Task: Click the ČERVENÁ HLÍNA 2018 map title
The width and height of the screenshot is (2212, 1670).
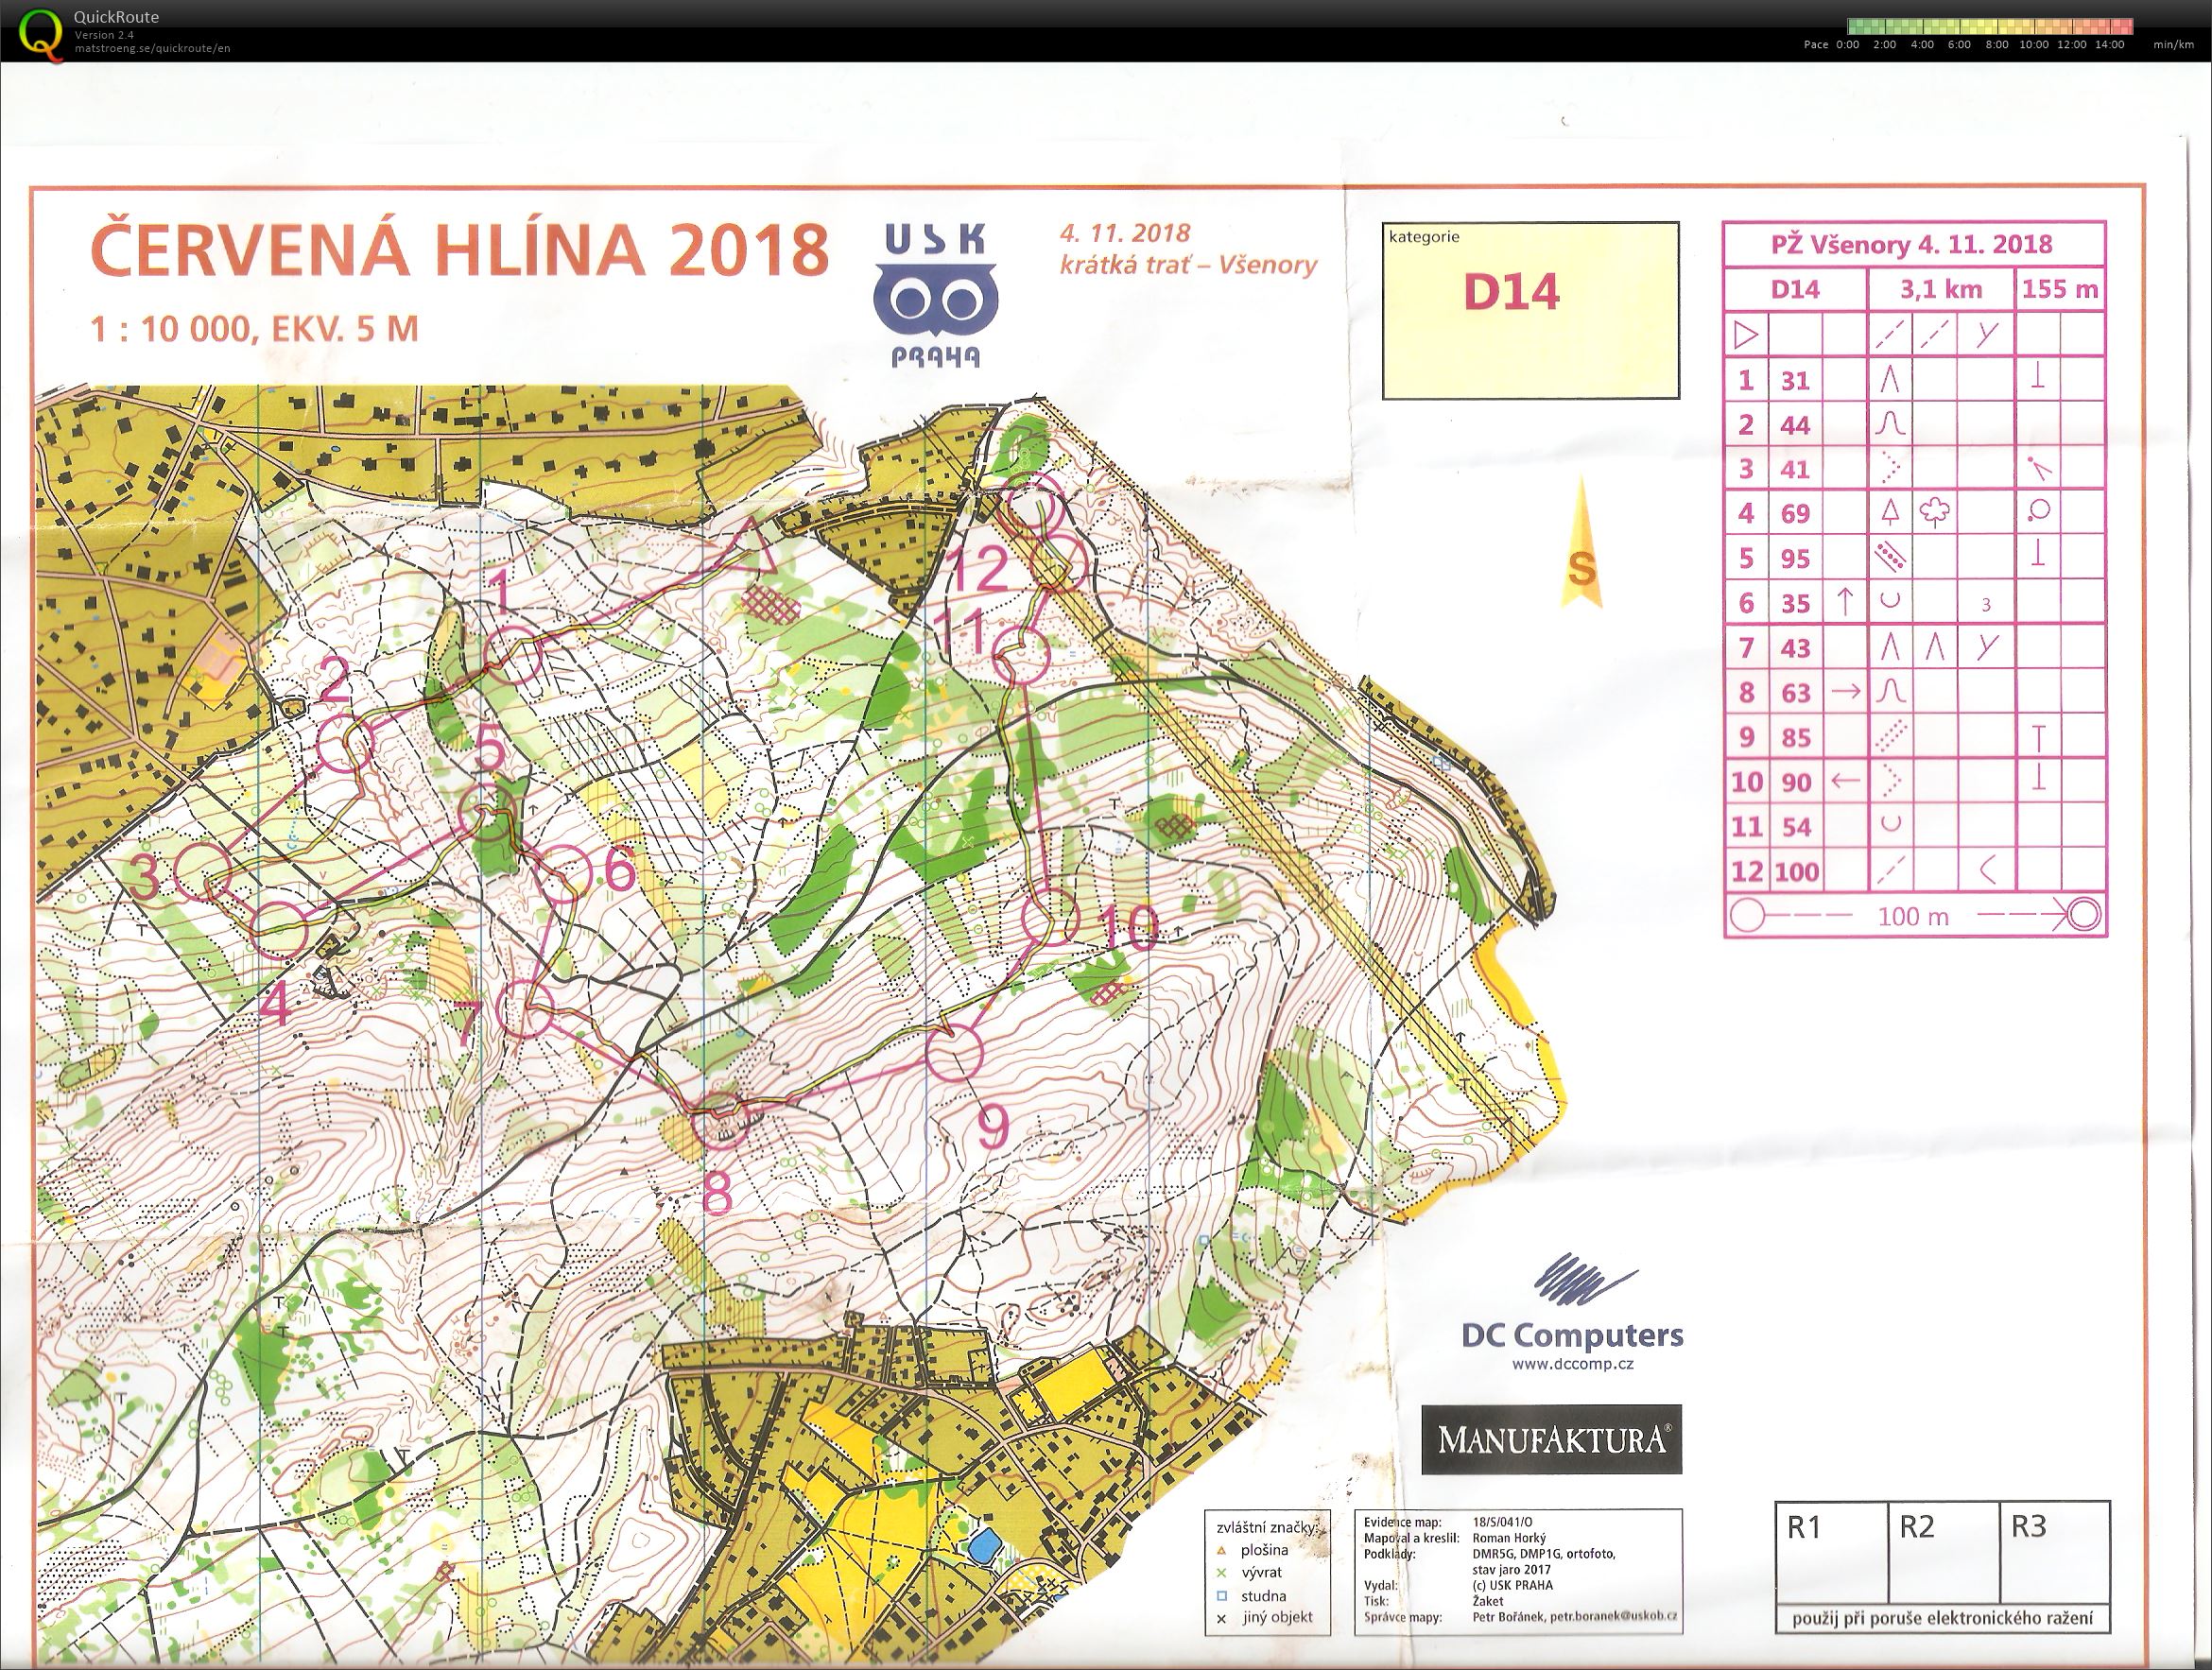Action: [x=459, y=248]
